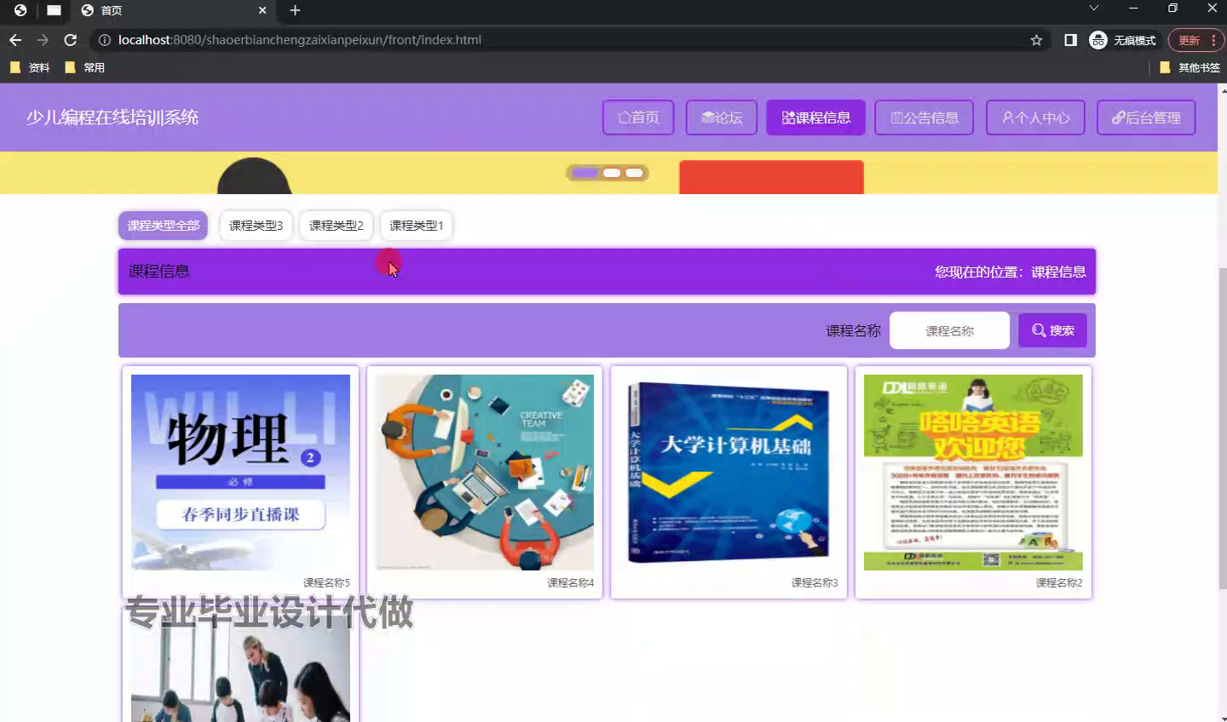This screenshot has height=722, width=1227.
Task: Click the address bar URL
Action: tap(300, 40)
